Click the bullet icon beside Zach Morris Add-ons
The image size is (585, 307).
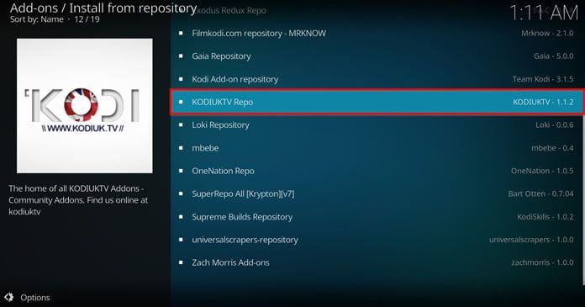181,262
